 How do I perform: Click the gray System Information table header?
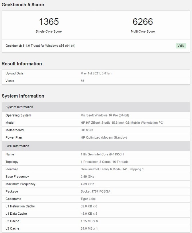tap(96, 107)
